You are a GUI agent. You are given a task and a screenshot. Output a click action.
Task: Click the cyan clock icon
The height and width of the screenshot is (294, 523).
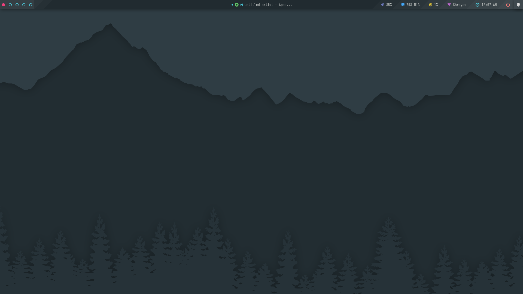pos(477,5)
